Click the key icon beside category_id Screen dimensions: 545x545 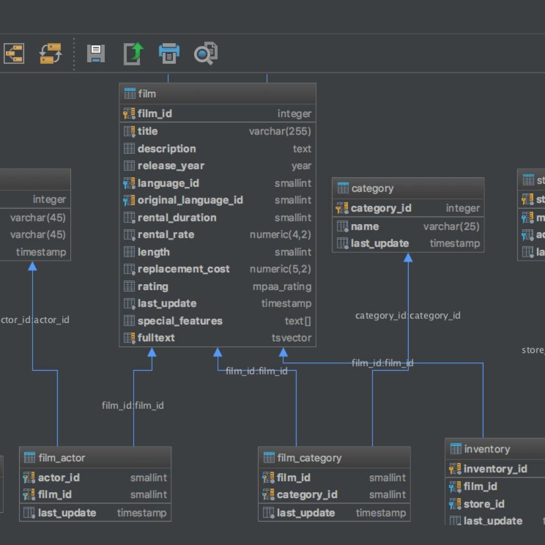point(342,208)
